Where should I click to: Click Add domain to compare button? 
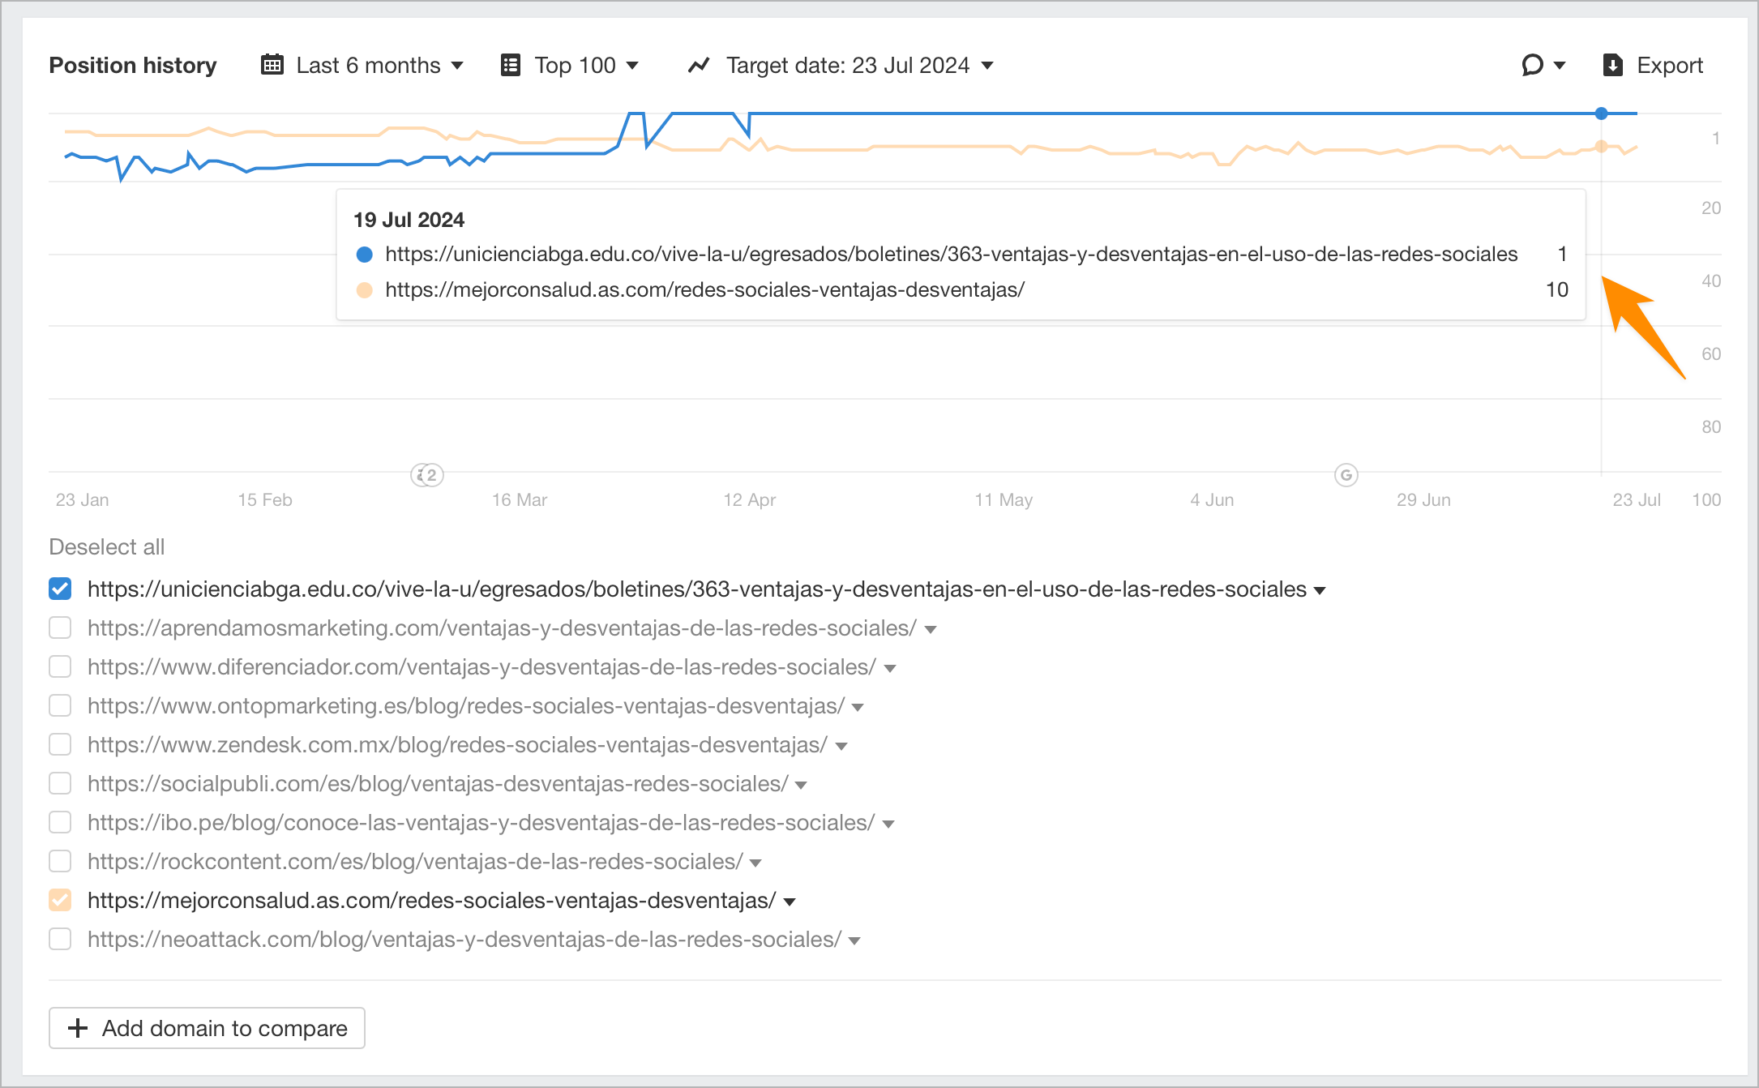tap(207, 1028)
